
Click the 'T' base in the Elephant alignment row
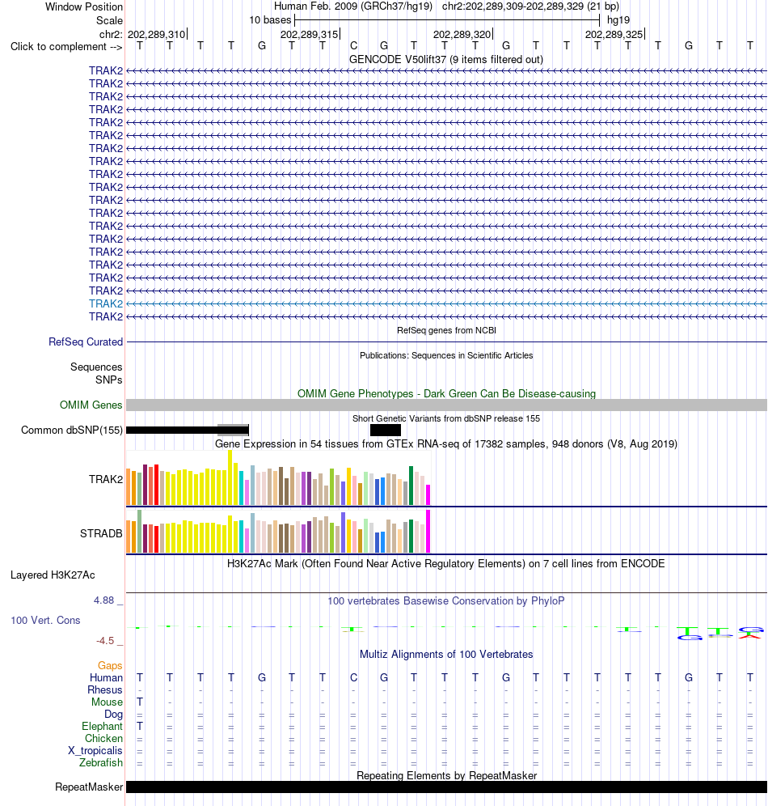pos(140,727)
